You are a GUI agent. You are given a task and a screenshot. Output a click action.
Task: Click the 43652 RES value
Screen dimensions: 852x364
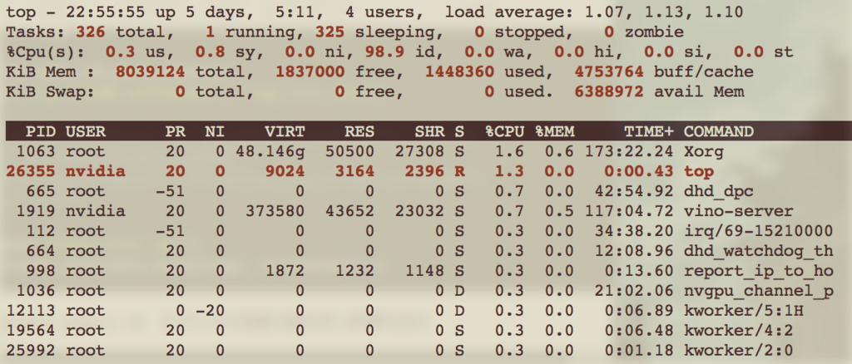click(x=349, y=211)
